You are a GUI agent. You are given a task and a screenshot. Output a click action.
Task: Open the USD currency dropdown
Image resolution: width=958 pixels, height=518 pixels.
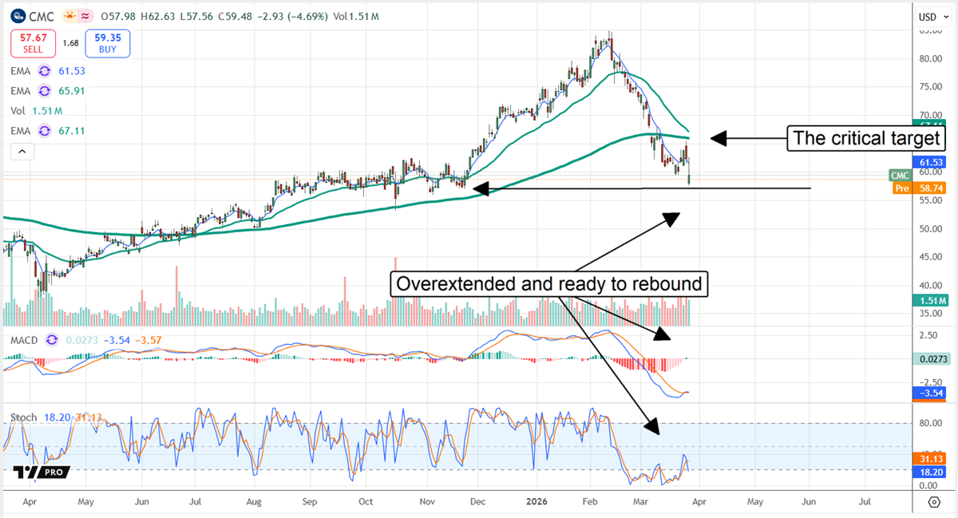pyautogui.click(x=928, y=15)
